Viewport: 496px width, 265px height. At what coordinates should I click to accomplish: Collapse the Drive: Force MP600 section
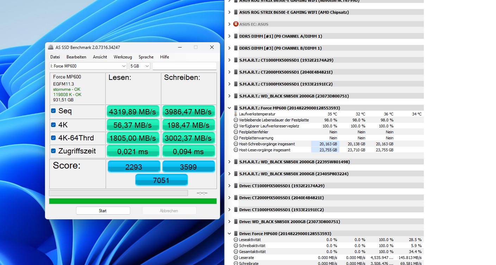(230, 233)
